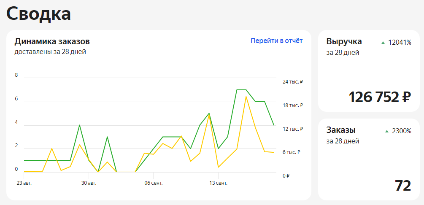Select the revenue total 126 752 ₽
Viewport: 424px width, 205px height.
(x=379, y=97)
